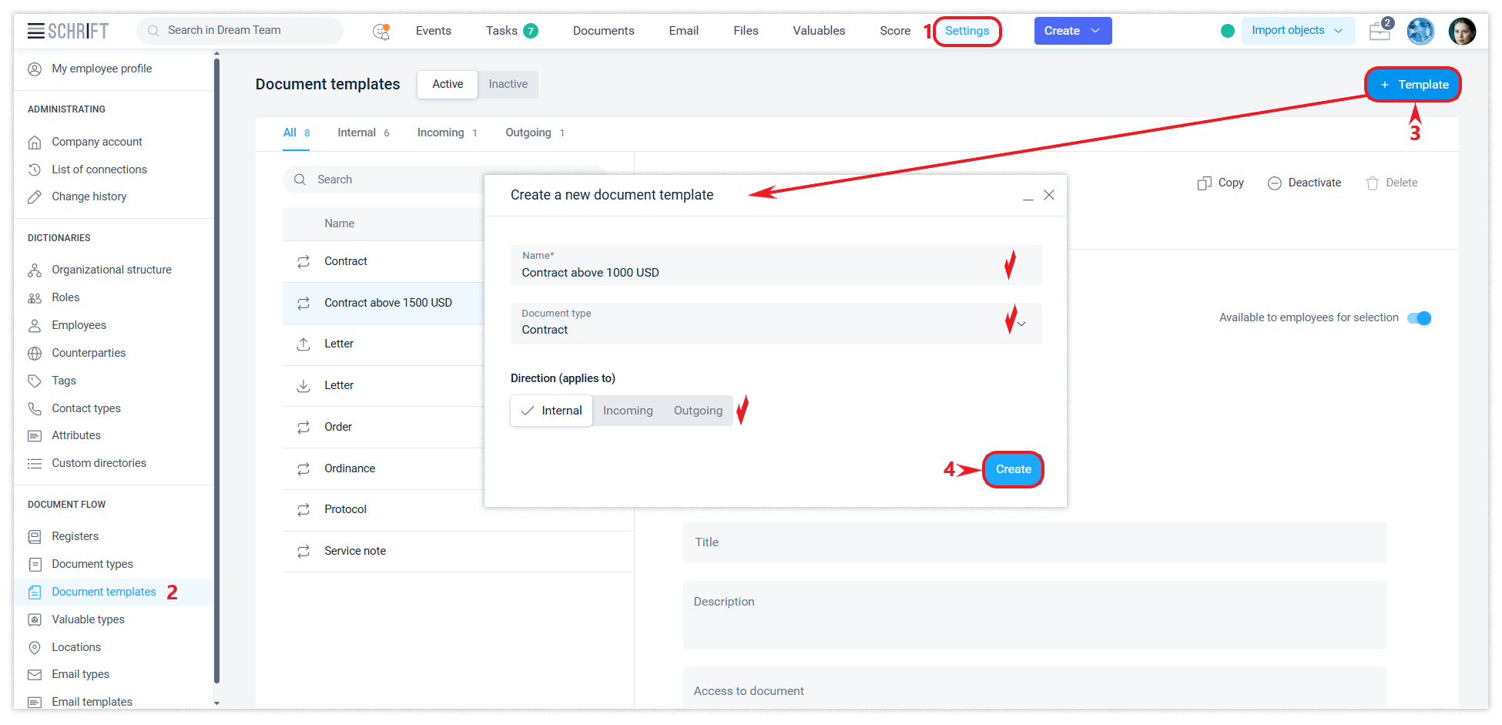Click the plus Template button
Viewport: 1502px width, 725px height.
(x=1413, y=85)
